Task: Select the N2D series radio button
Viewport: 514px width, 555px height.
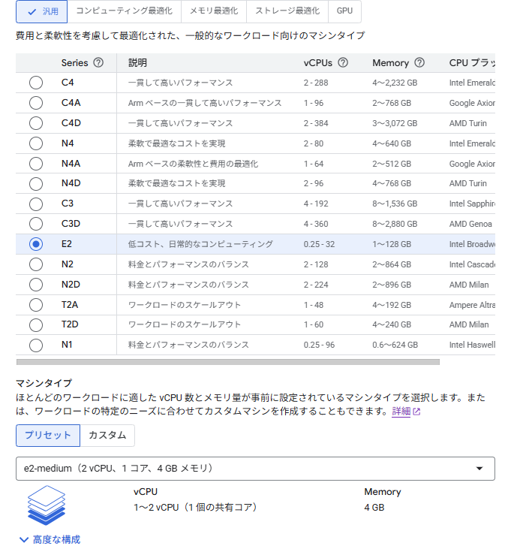Action: click(36, 285)
